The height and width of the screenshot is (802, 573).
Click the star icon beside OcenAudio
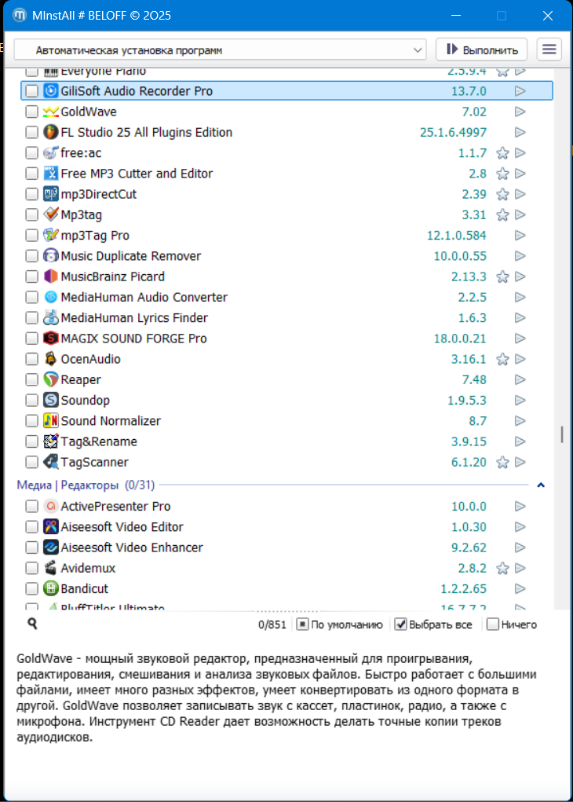pos(502,359)
